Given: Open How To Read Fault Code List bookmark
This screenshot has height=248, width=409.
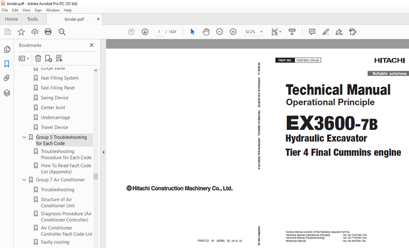Looking at the screenshot, I should pos(66,168).
